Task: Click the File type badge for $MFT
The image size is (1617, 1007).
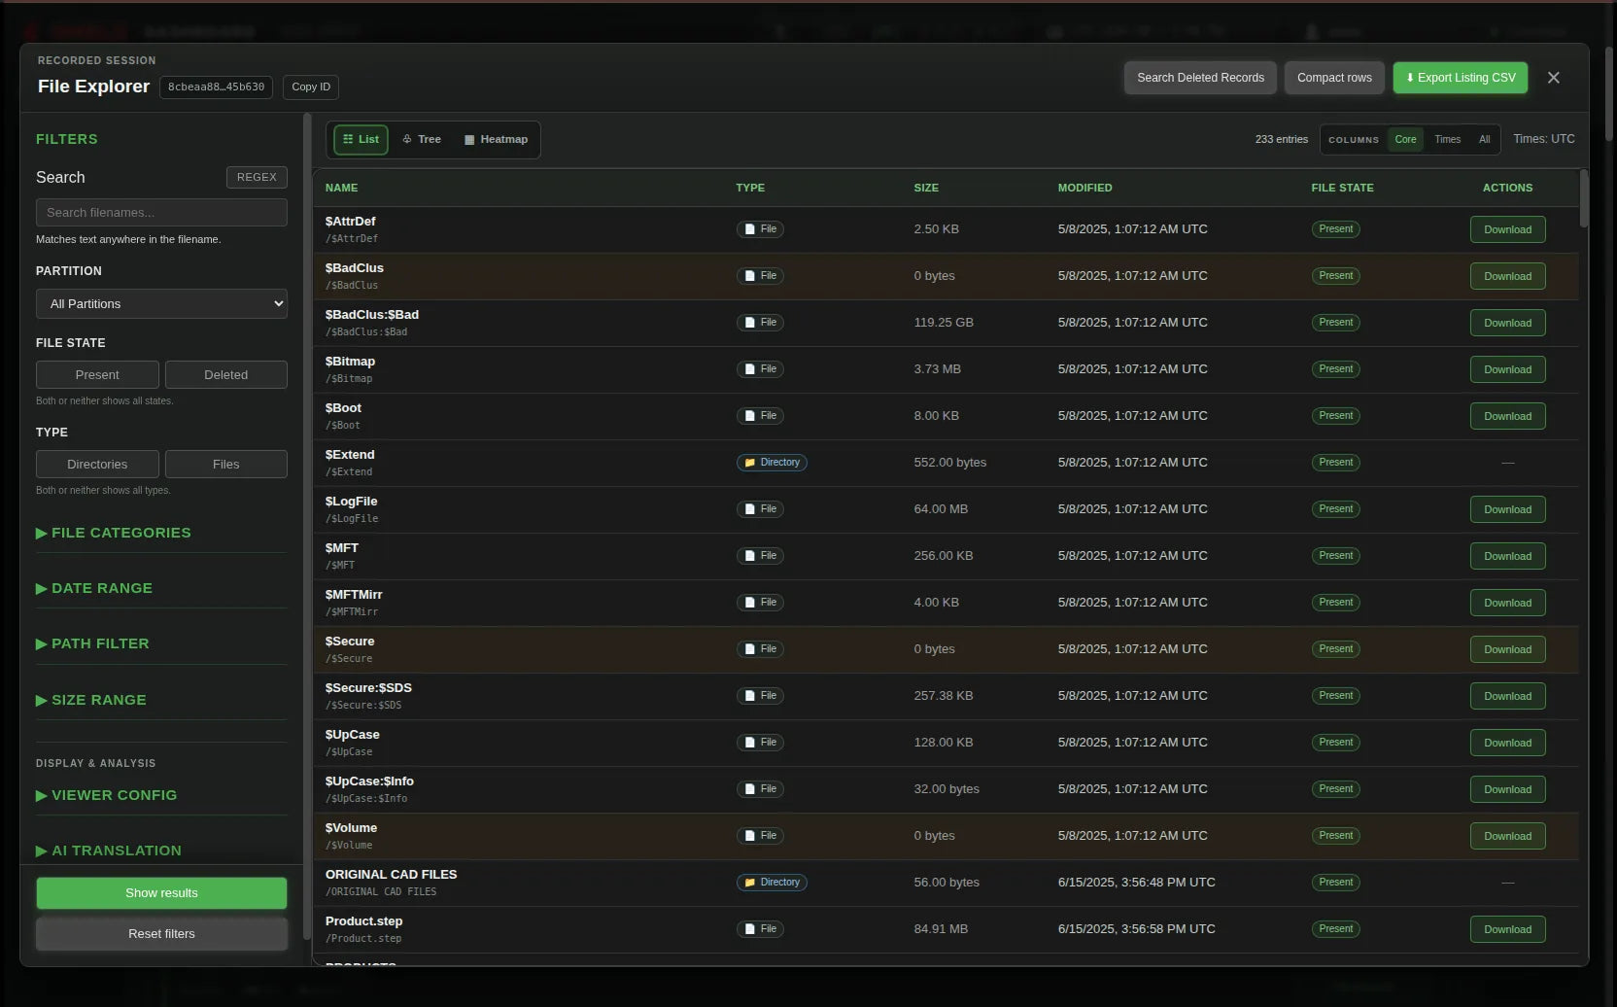Action: tap(760, 556)
